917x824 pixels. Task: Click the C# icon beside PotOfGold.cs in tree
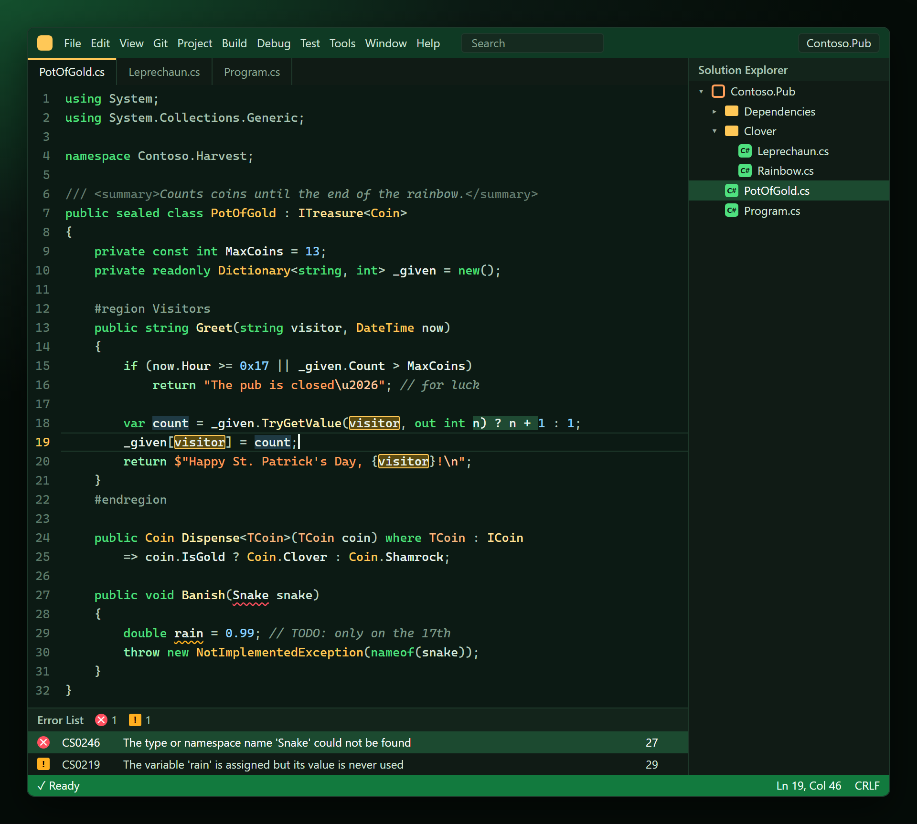[732, 190]
